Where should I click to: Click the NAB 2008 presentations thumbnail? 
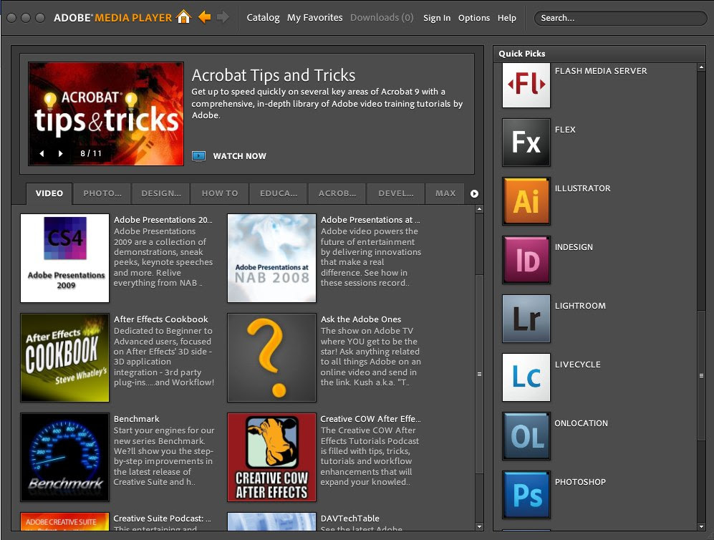pos(271,258)
